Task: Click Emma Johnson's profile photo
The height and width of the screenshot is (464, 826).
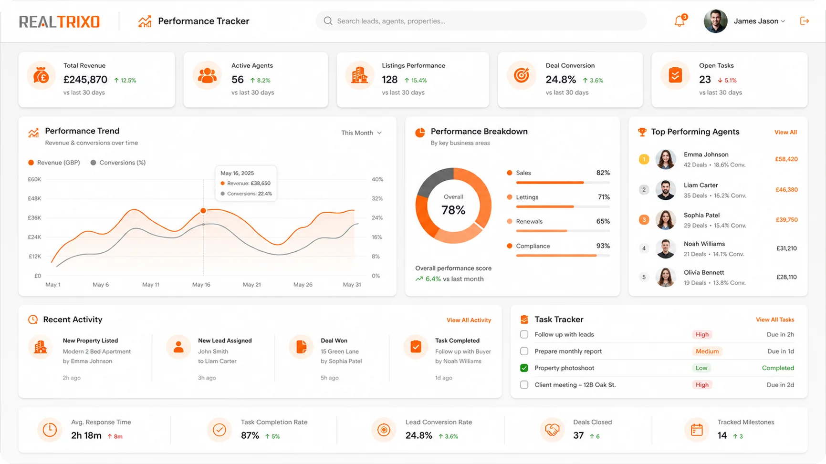Action: coord(665,159)
